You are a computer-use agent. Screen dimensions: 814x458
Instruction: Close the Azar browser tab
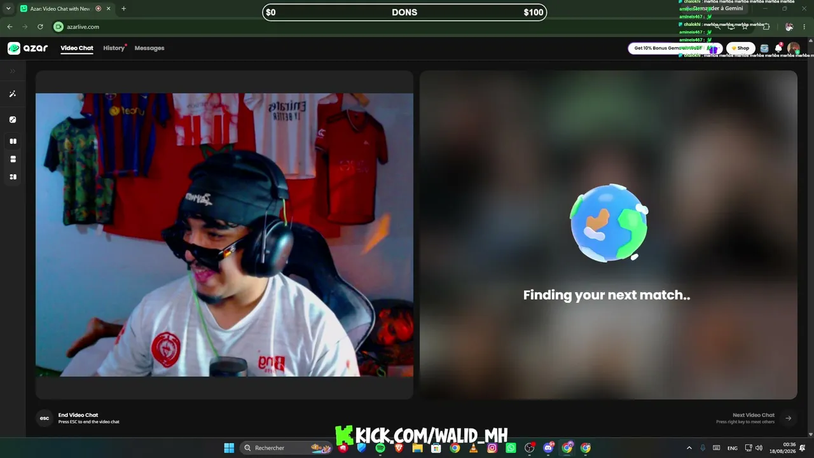109,9
